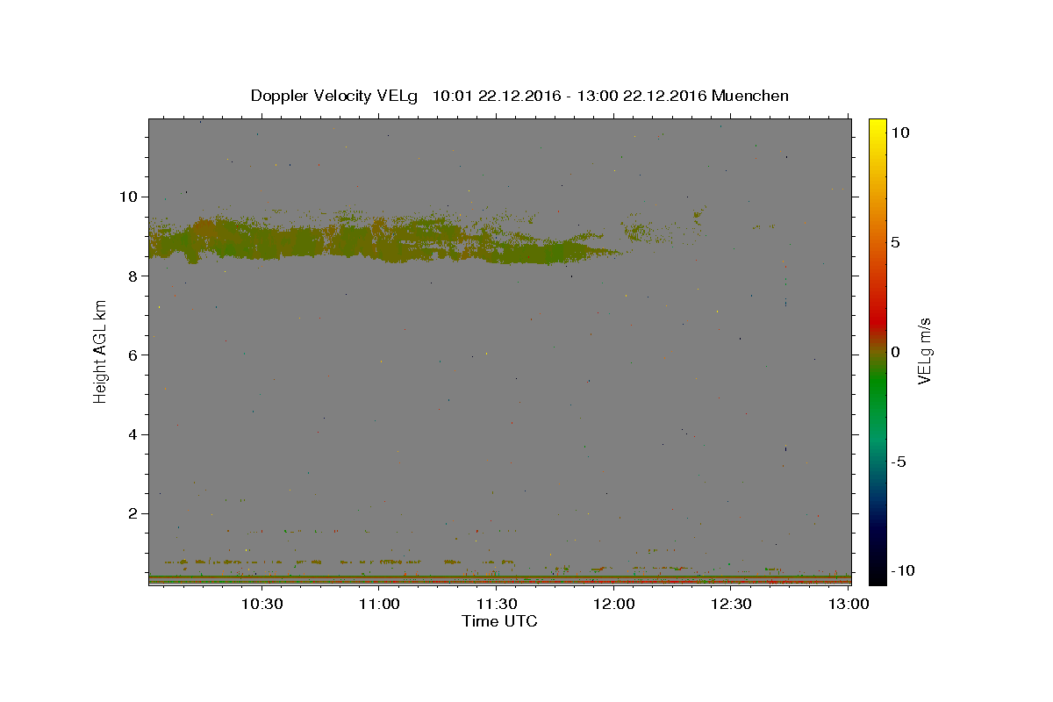This screenshot has height=702, width=1053.
Task: Select the 12:30 time axis label
Action: [x=731, y=605]
